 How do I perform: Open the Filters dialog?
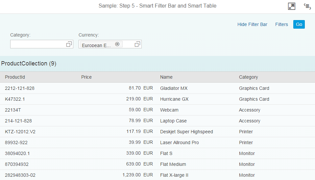coord(281,24)
